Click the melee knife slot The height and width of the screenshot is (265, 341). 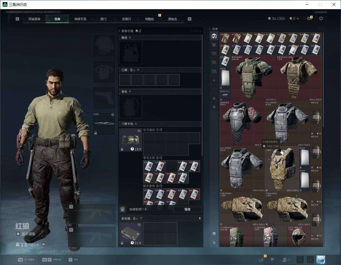click(104, 123)
